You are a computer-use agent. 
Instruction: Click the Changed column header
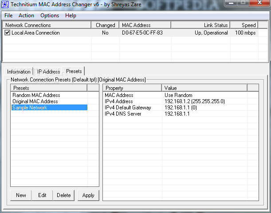click(105, 25)
